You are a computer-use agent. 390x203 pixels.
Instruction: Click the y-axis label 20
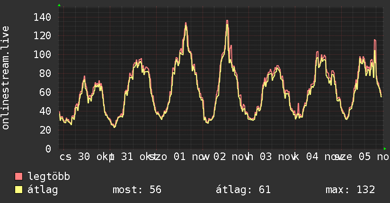[x=45, y=130]
